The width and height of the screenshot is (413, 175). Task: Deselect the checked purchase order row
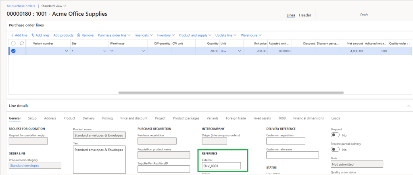(13, 51)
